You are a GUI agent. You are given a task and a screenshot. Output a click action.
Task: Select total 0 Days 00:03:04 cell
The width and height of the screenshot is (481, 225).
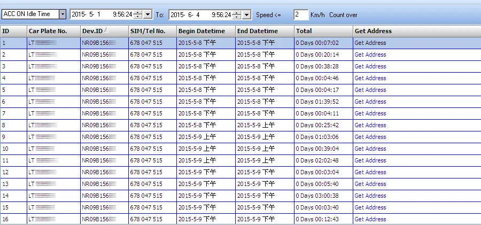coord(323,172)
